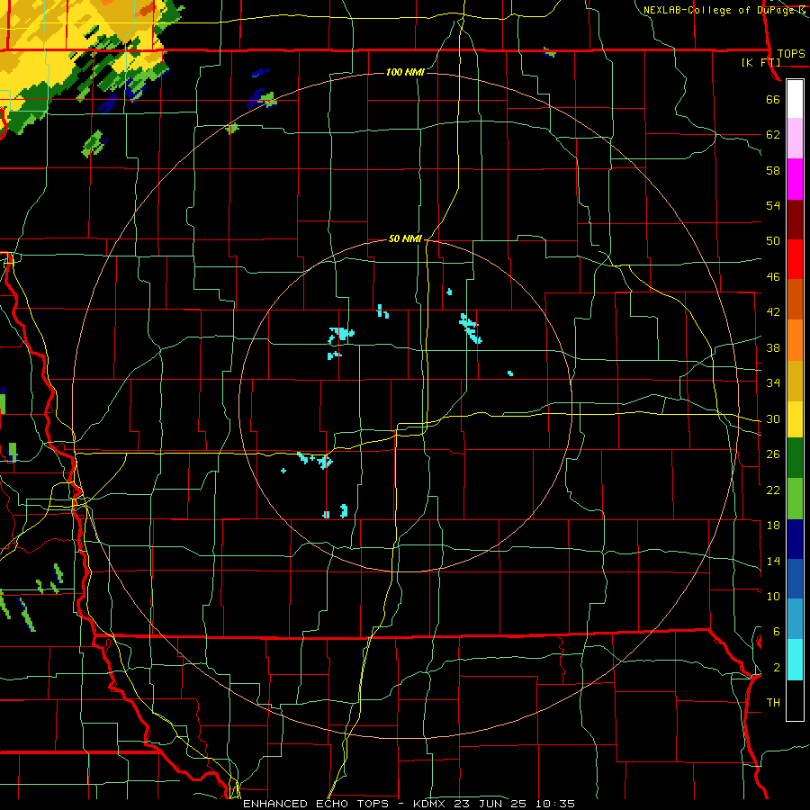The image size is (810, 810).
Task: Pick the bright red legend swatch near 50
Action: (795, 259)
